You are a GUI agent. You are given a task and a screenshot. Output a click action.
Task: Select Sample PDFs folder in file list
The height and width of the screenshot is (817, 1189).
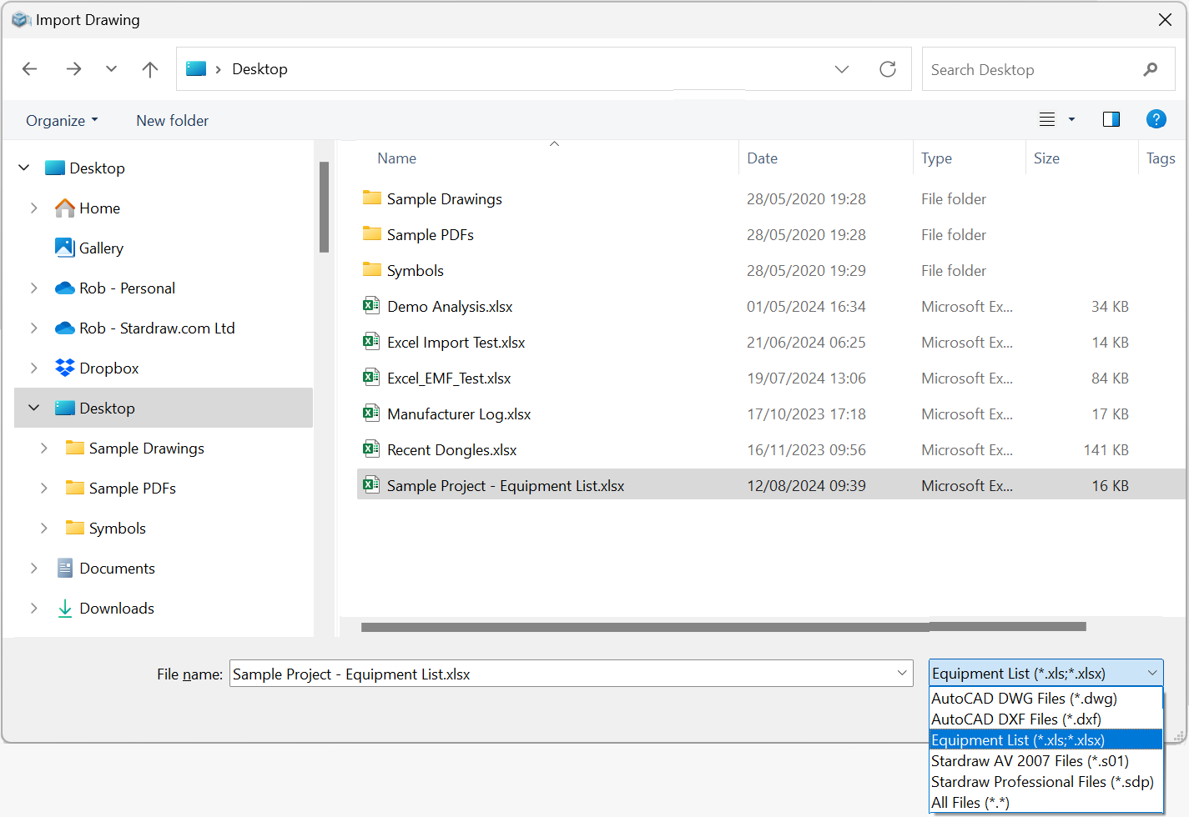[x=430, y=234]
